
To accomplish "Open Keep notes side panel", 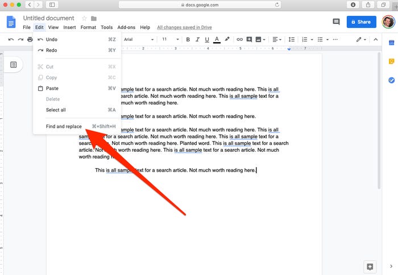I will click(x=391, y=61).
